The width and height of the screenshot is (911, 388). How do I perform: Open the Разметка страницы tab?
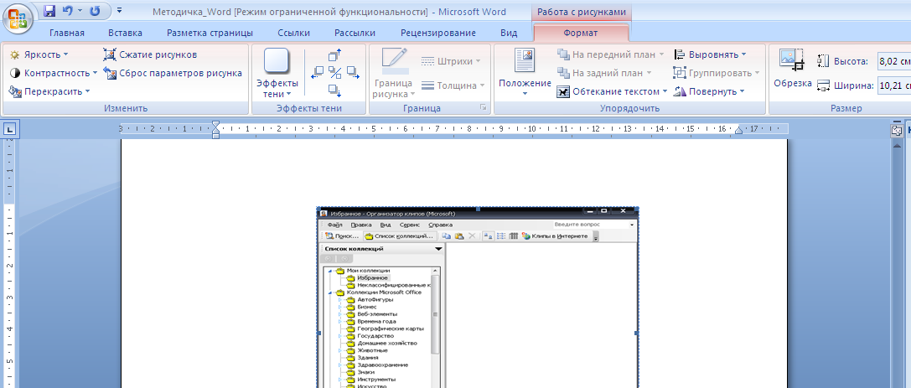210,34
